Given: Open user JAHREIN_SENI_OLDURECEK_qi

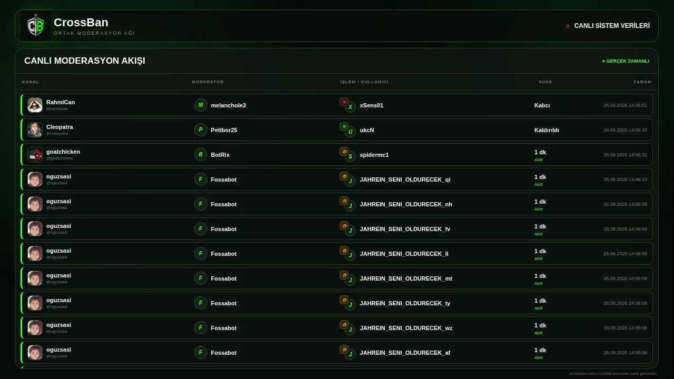Looking at the screenshot, I should (405, 179).
